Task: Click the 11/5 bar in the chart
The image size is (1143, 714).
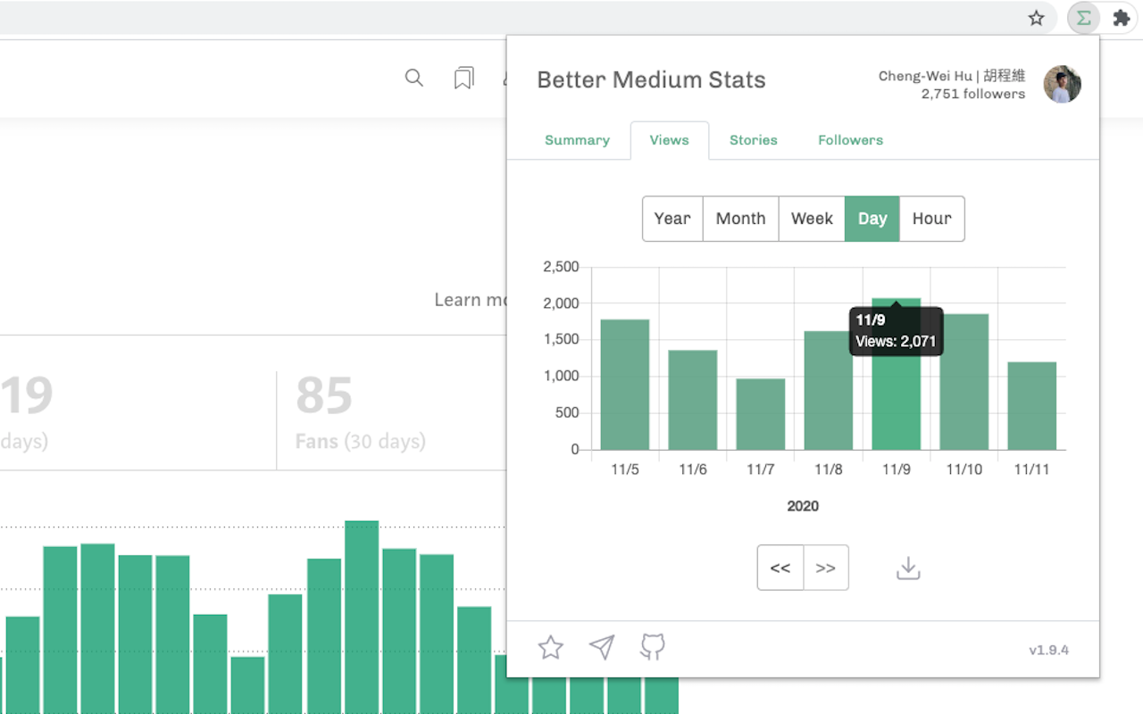Action: click(625, 385)
